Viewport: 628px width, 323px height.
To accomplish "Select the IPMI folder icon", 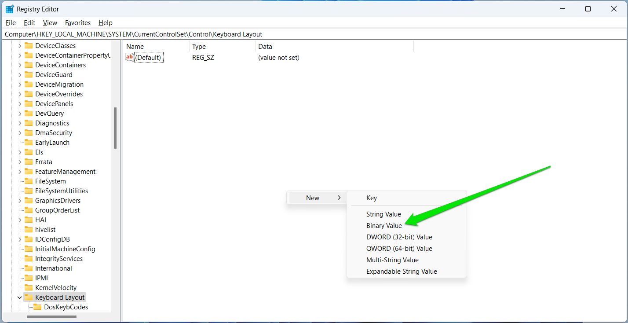I will pyautogui.click(x=28, y=278).
